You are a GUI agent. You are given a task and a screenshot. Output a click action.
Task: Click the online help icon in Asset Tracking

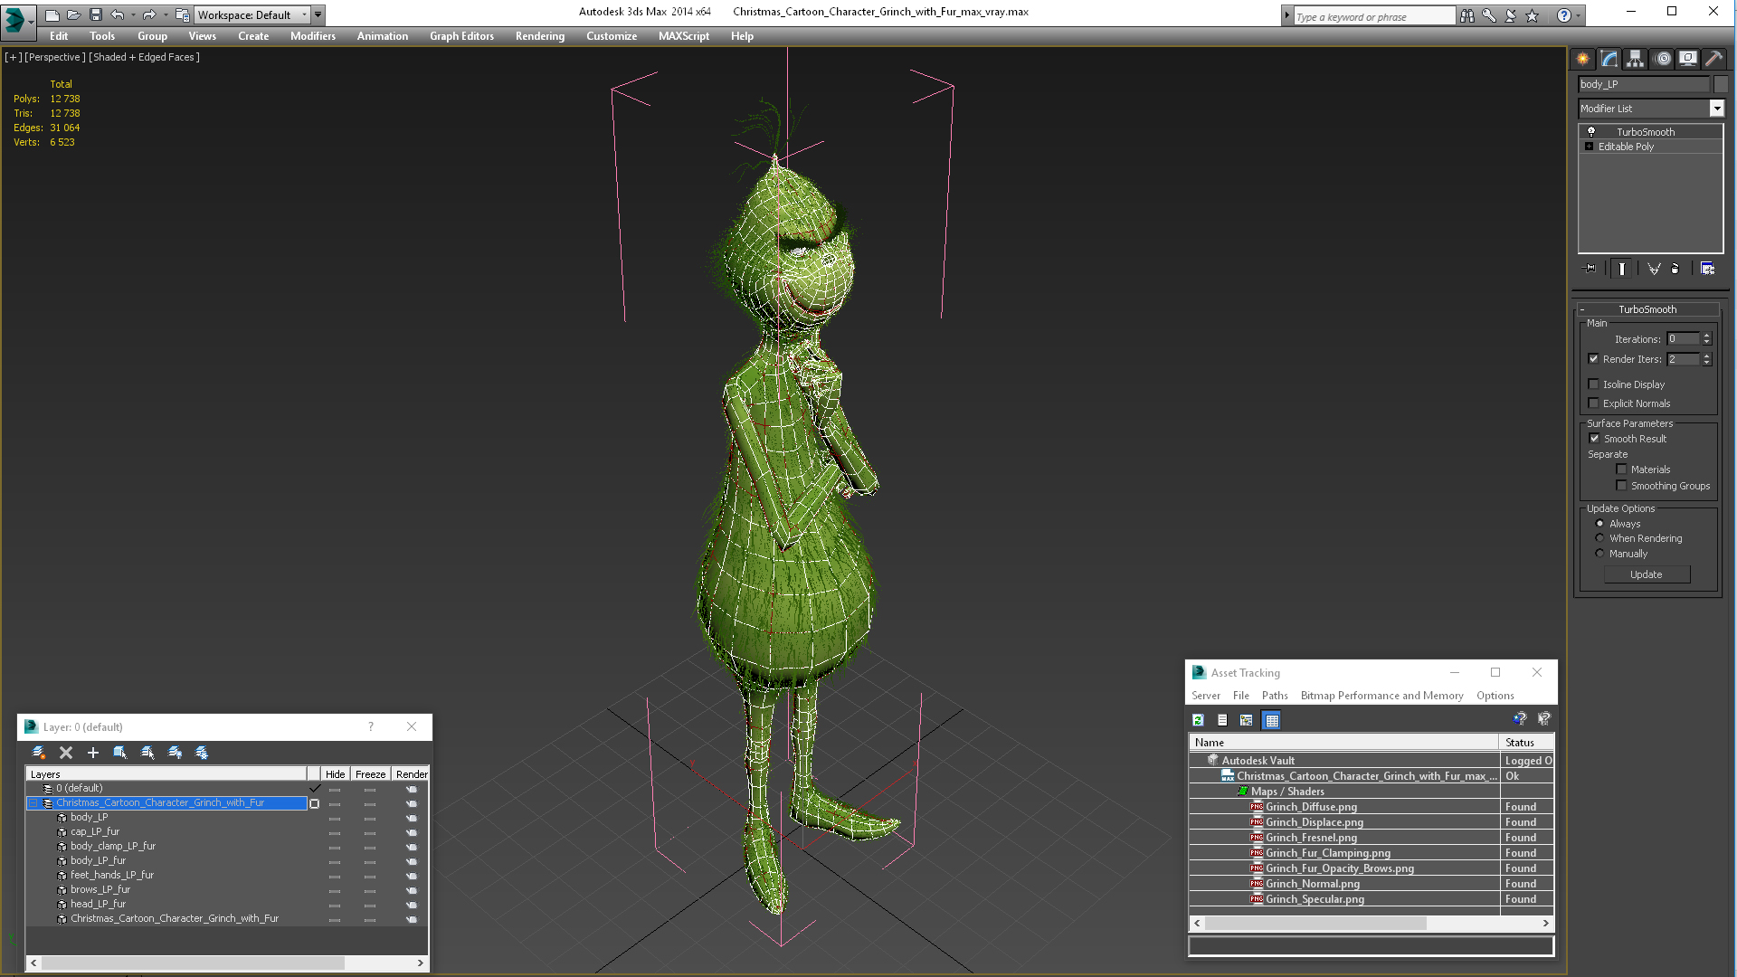point(1519,718)
